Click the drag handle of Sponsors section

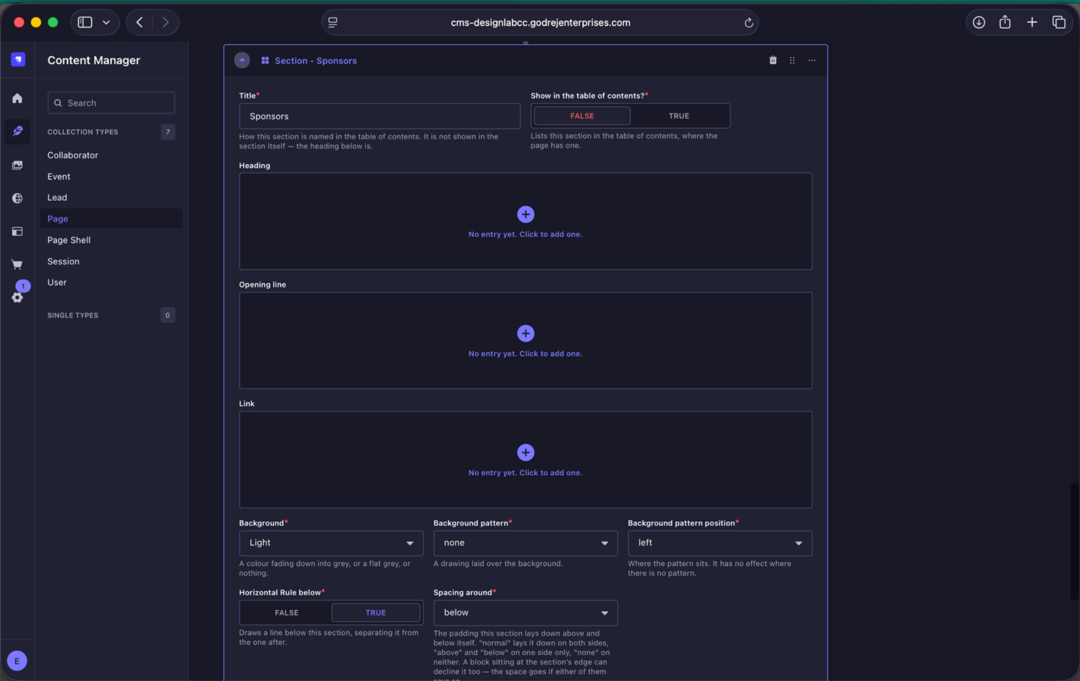pyautogui.click(x=792, y=60)
